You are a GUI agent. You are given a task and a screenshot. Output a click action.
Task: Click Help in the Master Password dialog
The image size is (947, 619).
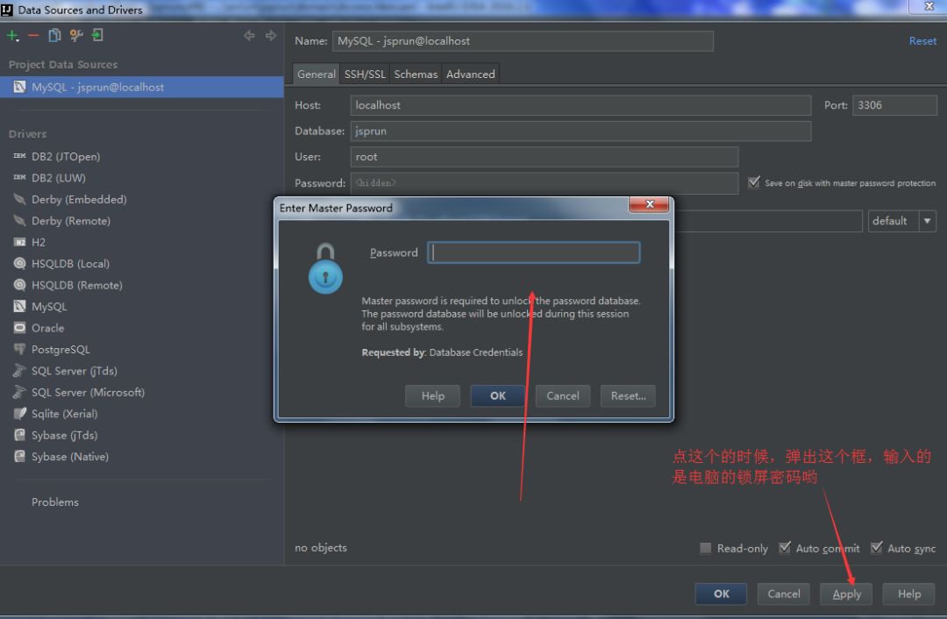432,396
